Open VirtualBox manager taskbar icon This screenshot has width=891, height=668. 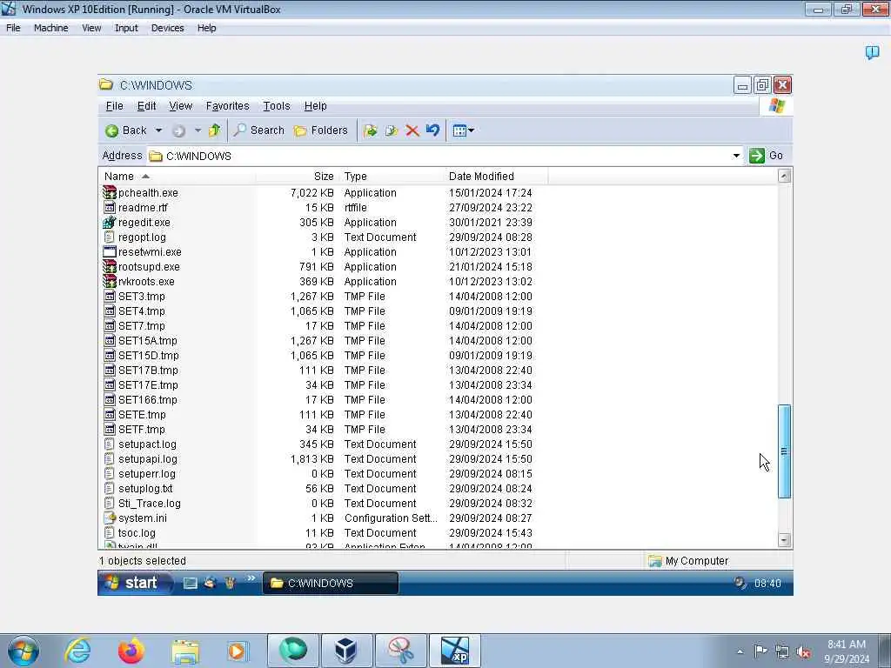pos(346,651)
